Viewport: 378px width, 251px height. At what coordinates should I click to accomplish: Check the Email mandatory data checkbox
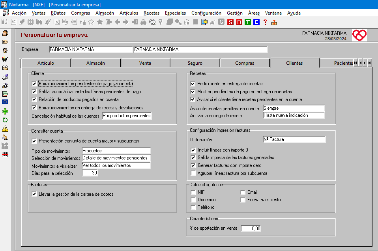243,192
